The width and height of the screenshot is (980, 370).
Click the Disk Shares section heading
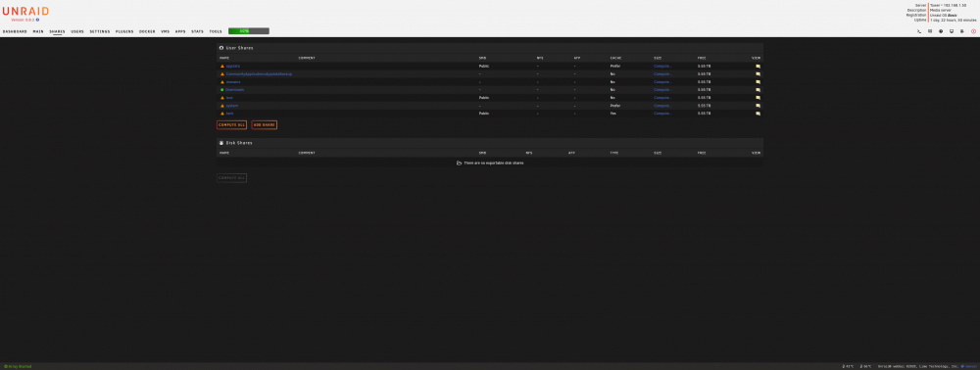(x=239, y=143)
